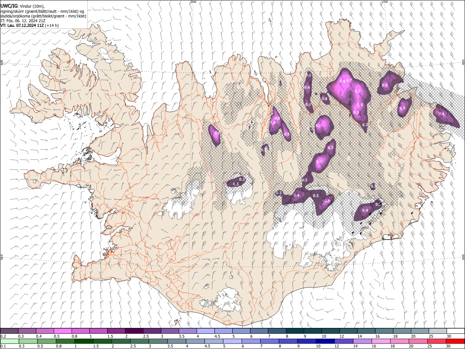465x349 pixels.
Task: Select the 0.5 swatch in the rain legend
Action: click(x=46, y=341)
